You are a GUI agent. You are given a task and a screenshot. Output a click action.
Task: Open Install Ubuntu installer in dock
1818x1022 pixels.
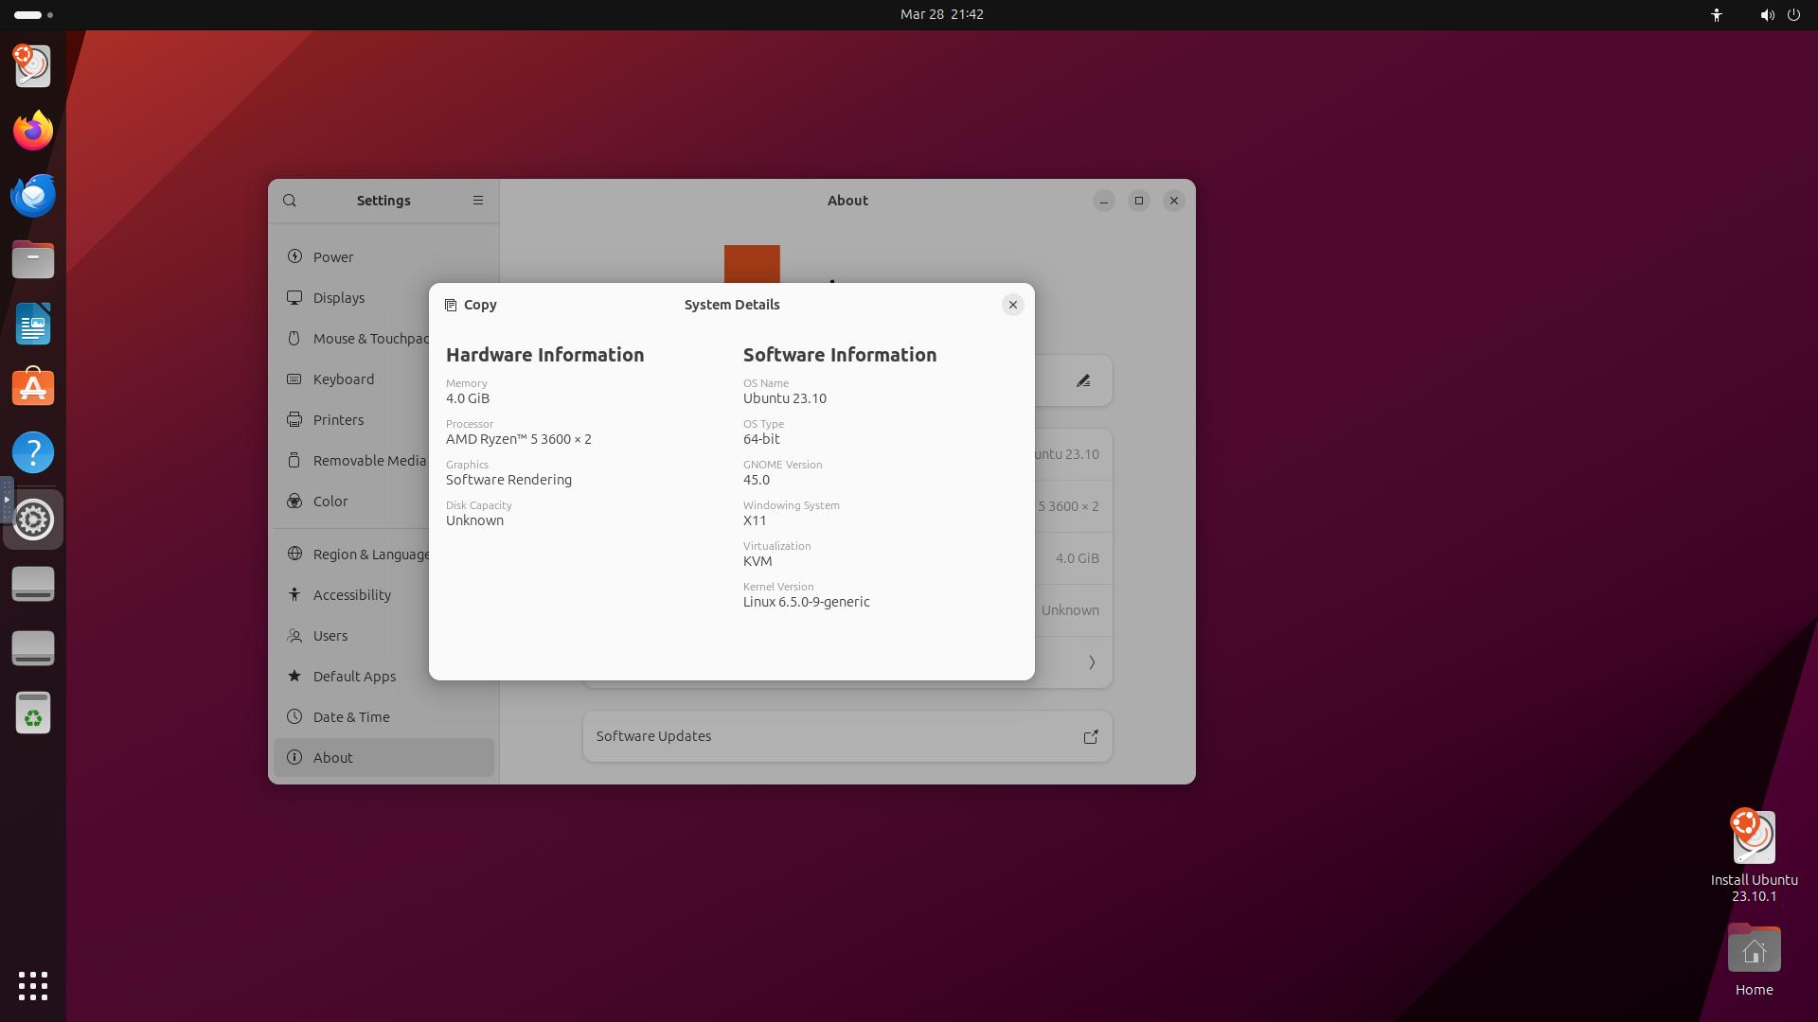point(33,66)
